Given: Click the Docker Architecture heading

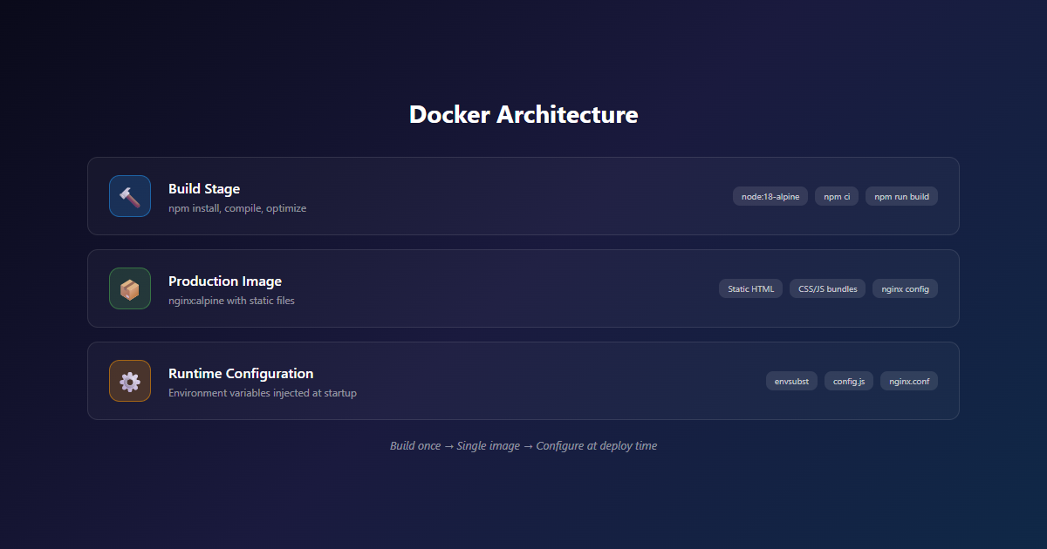Looking at the screenshot, I should (x=523, y=114).
